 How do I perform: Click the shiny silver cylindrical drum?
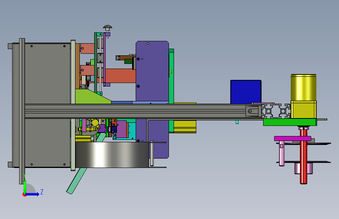[112, 155]
